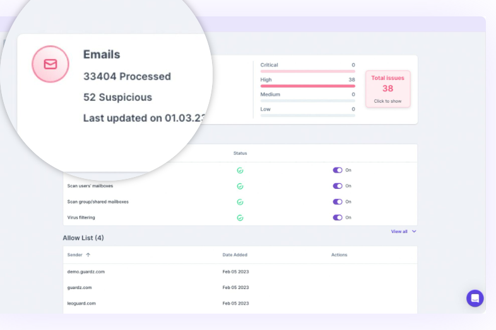Turn off the first row's On toggle

coord(338,170)
